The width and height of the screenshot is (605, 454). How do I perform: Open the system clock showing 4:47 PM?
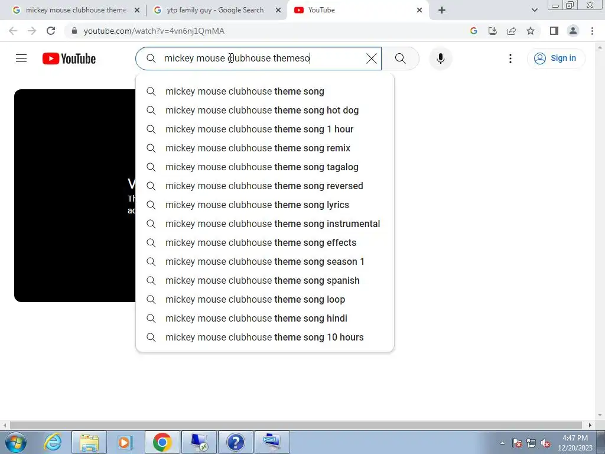[x=575, y=443]
